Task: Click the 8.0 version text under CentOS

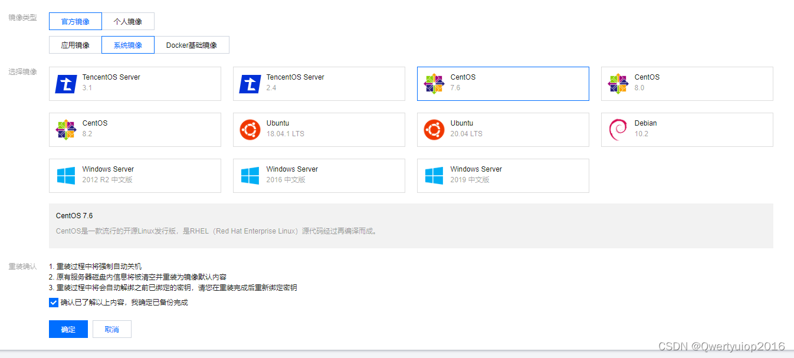Action: point(639,88)
